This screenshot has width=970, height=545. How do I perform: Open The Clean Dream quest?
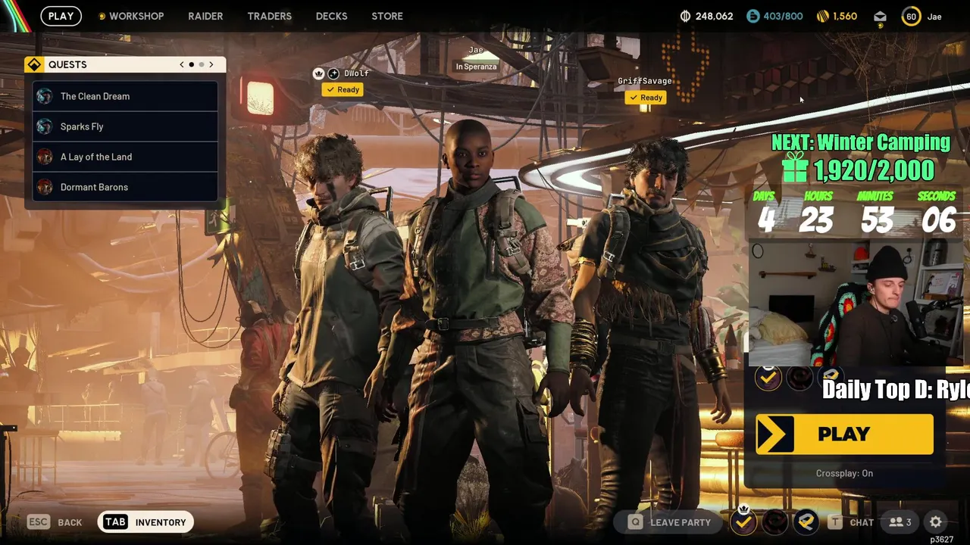(x=125, y=96)
